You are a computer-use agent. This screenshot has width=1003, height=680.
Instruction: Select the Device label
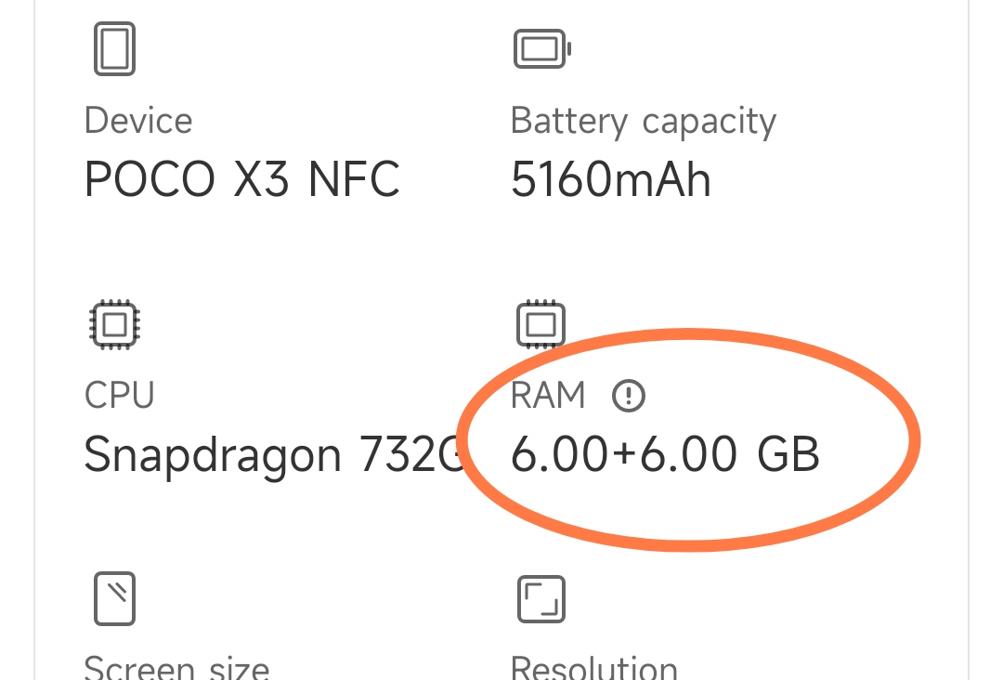click(138, 120)
